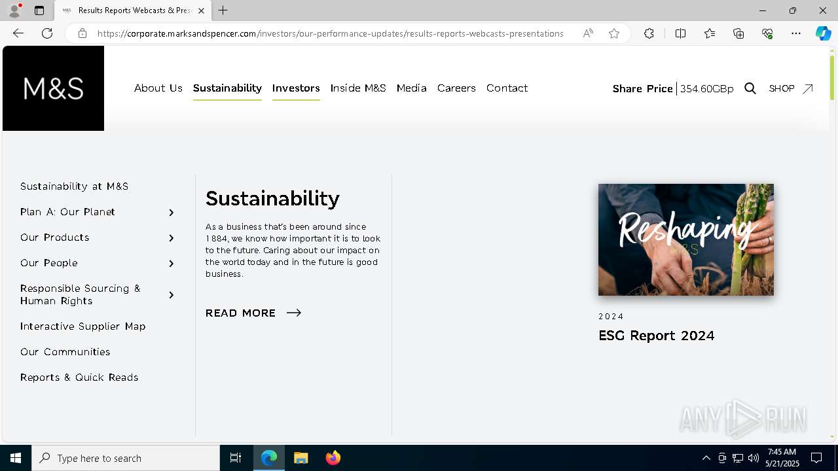Image resolution: width=838 pixels, height=471 pixels.
Task: Open the Sustainability menu
Action: coord(227,88)
